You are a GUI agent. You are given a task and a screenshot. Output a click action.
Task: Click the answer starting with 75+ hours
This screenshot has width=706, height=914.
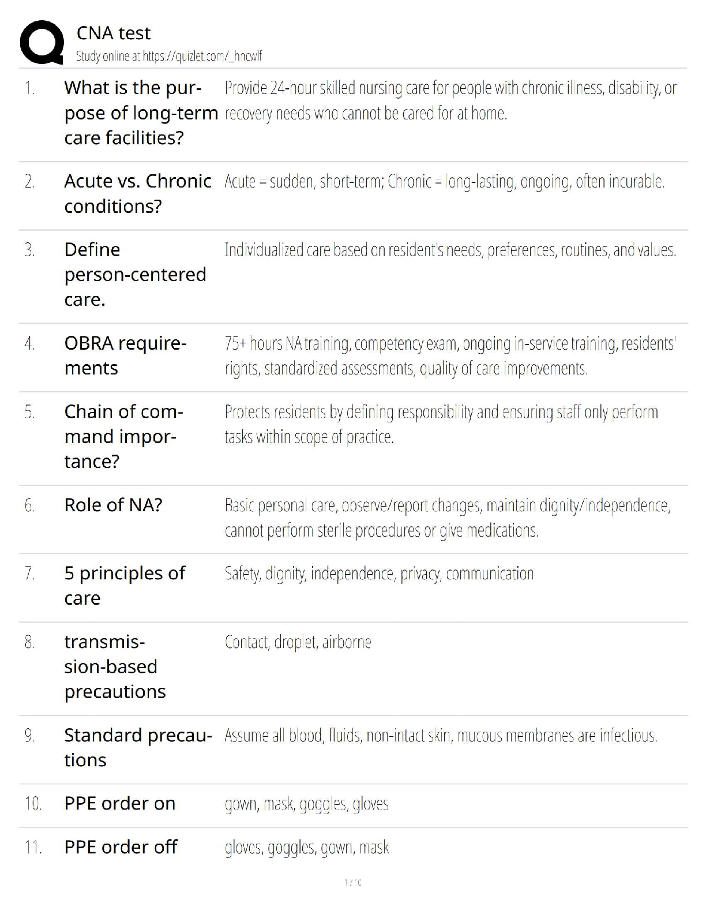pyautogui.click(x=450, y=356)
